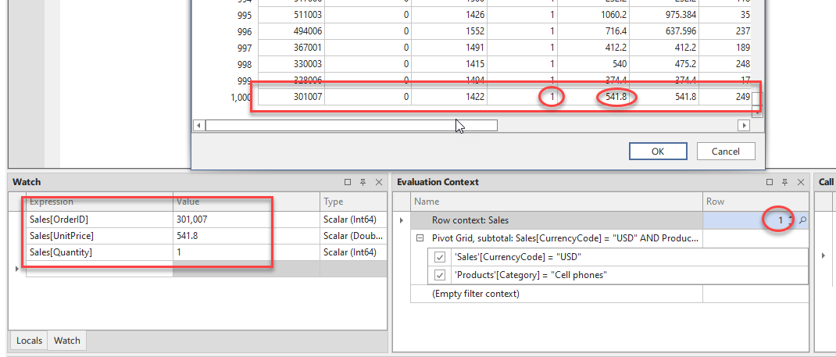Click empty new watch expression cell
Viewport: 836px width, 357px height.
[x=99, y=269]
